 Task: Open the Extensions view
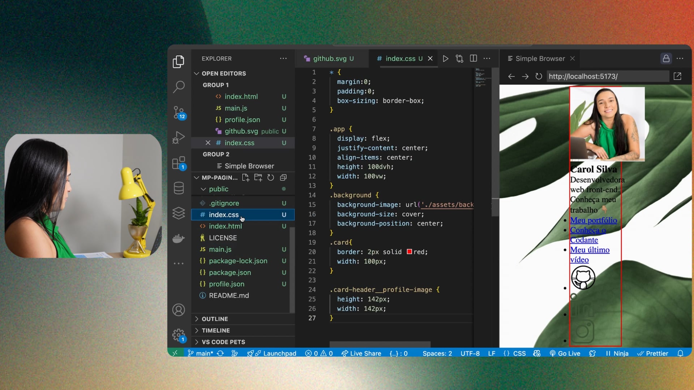179,163
